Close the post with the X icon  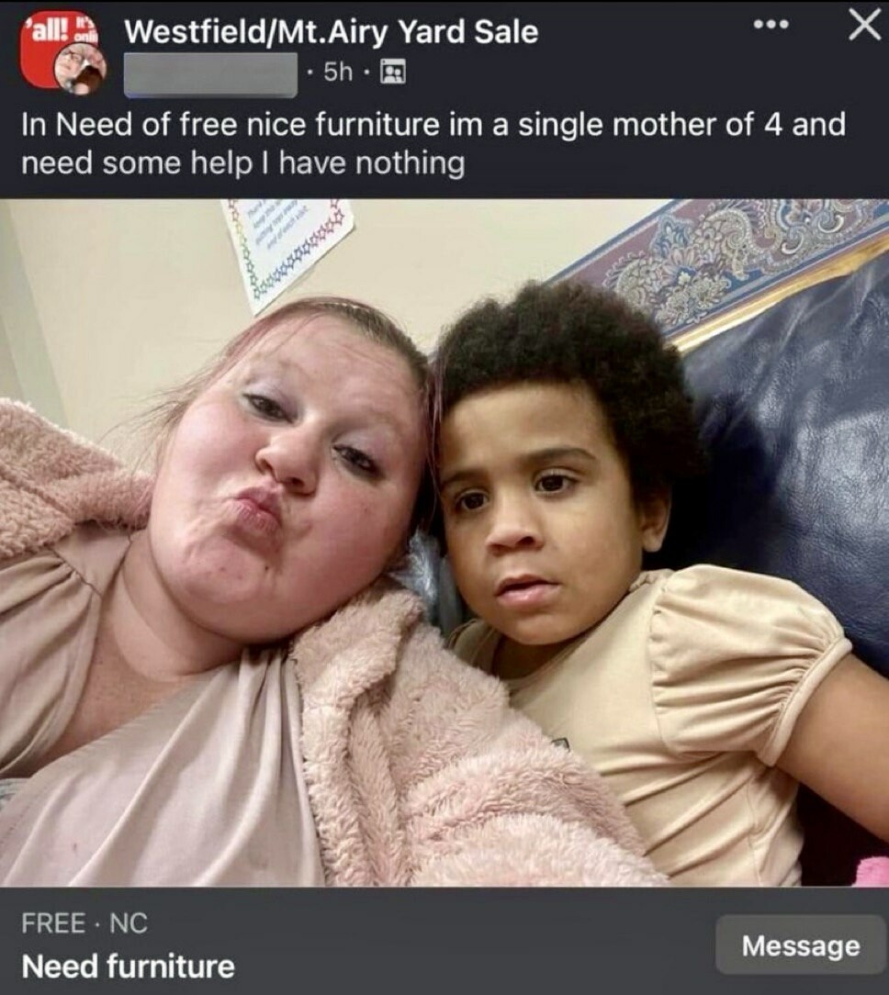(x=864, y=26)
